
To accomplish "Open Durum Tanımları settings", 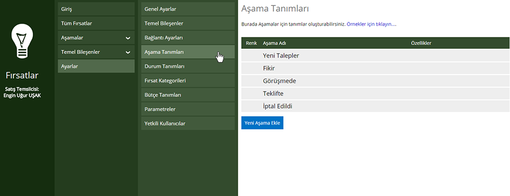I will point(188,66).
